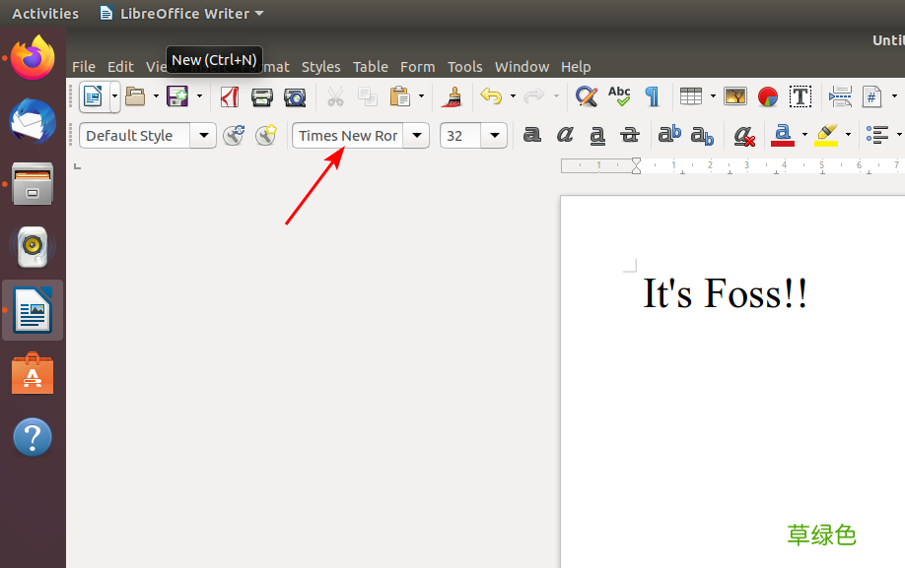Click the Clone Formatting paintbrush

click(452, 96)
